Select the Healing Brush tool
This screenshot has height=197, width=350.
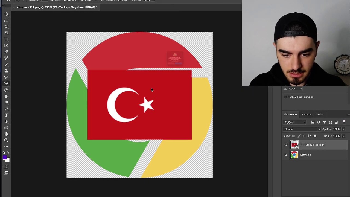coord(6,58)
